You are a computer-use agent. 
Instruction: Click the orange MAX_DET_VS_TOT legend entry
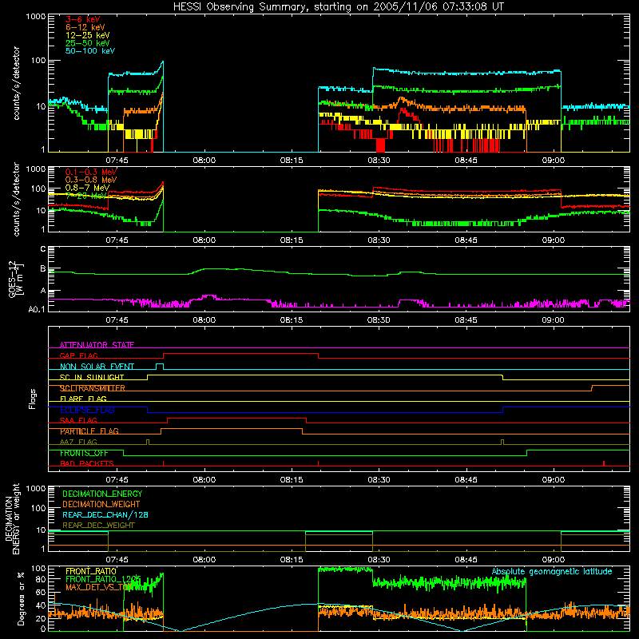click(x=98, y=587)
